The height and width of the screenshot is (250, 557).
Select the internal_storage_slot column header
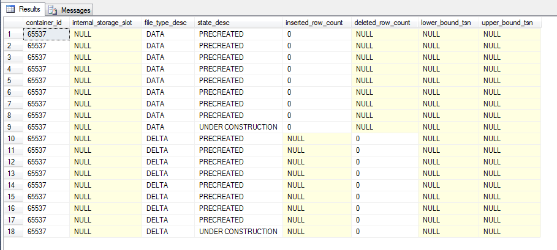pos(105,23)
